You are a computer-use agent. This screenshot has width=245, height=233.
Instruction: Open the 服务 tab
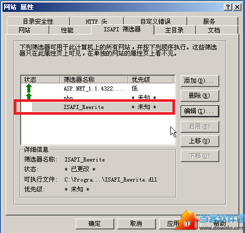click(213, 22)
